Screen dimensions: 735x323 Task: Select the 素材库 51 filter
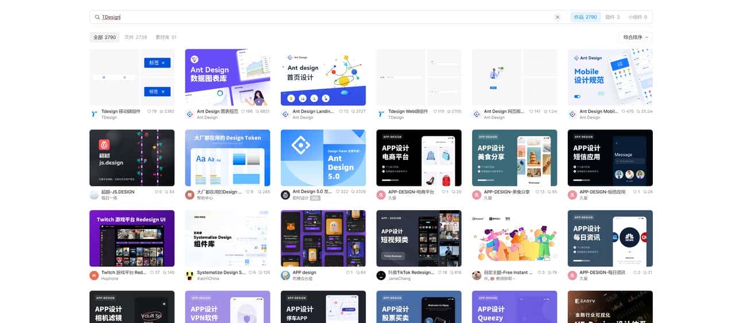coord(166,37)
